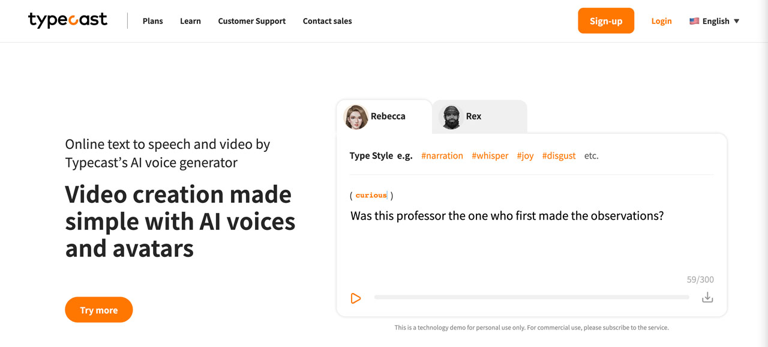Open the Plans menu item

(153, 21)
